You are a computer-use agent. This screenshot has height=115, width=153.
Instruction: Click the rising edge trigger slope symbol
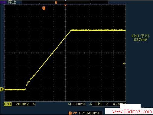(x=107, y=104)
